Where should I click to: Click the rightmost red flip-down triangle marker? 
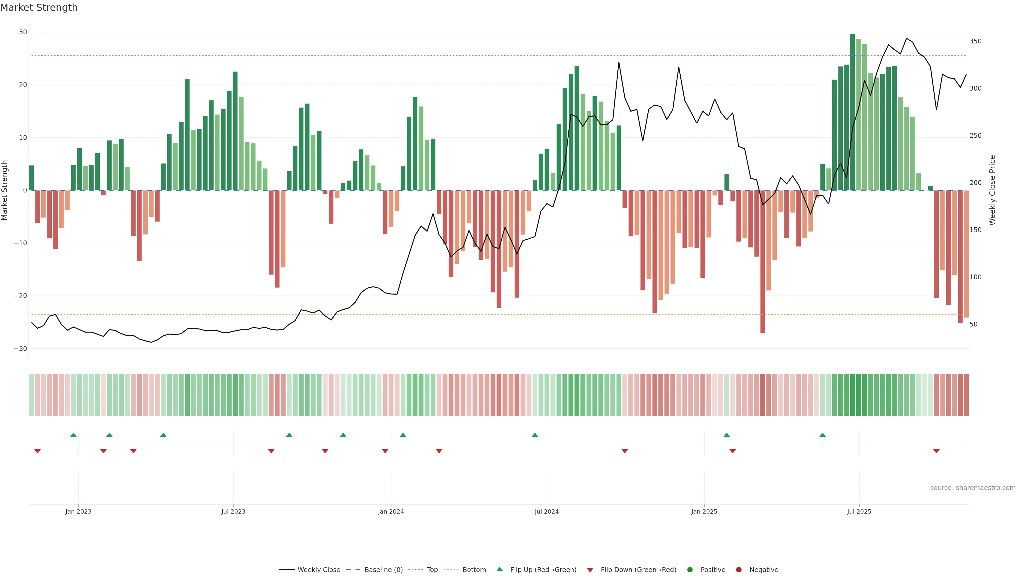(936, 451)
